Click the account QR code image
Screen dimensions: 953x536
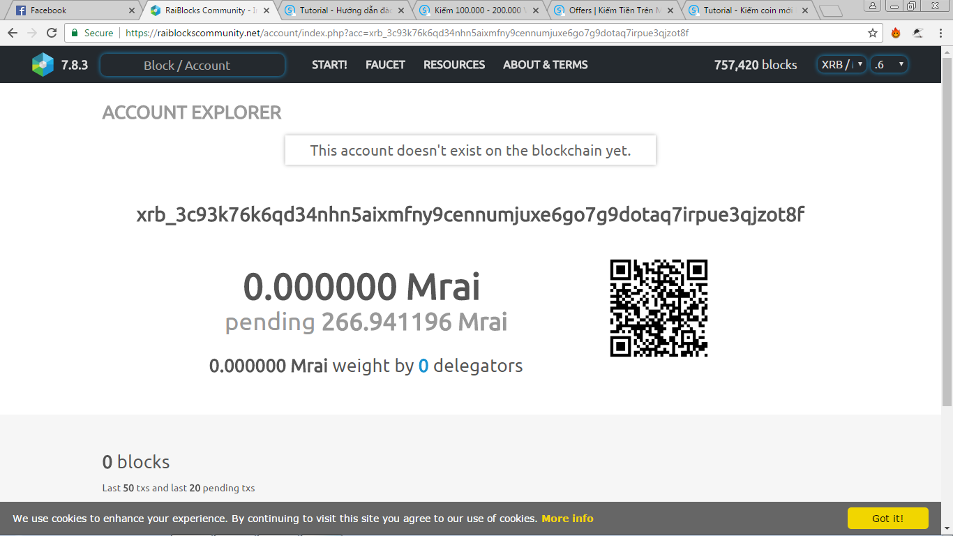coord(659,308)
